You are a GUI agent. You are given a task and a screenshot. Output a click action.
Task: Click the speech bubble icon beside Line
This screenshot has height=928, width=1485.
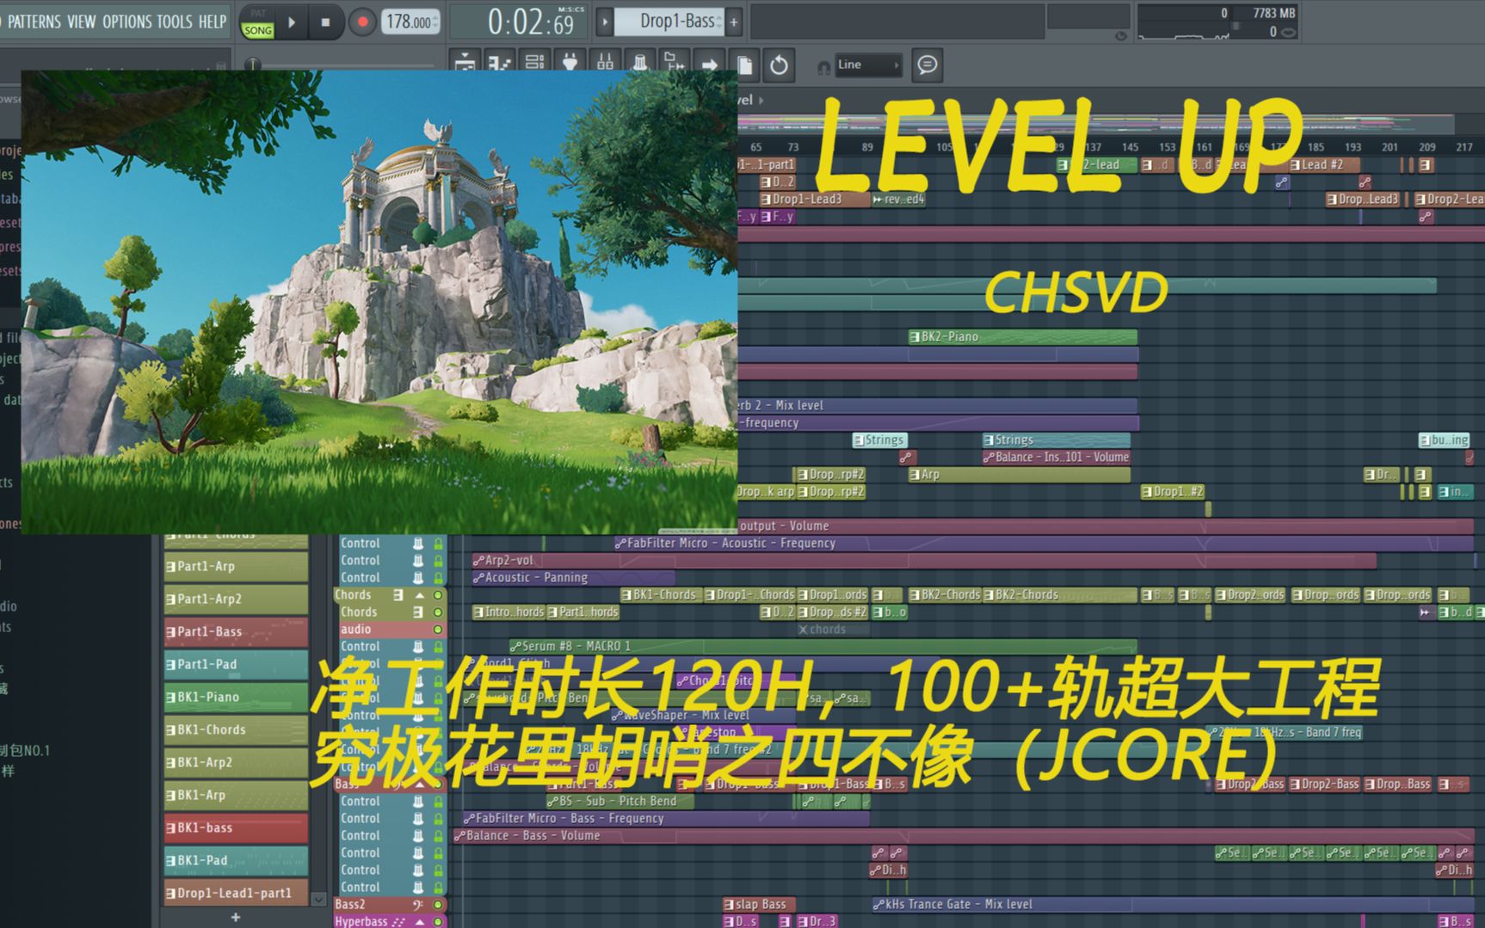(927, 65)
